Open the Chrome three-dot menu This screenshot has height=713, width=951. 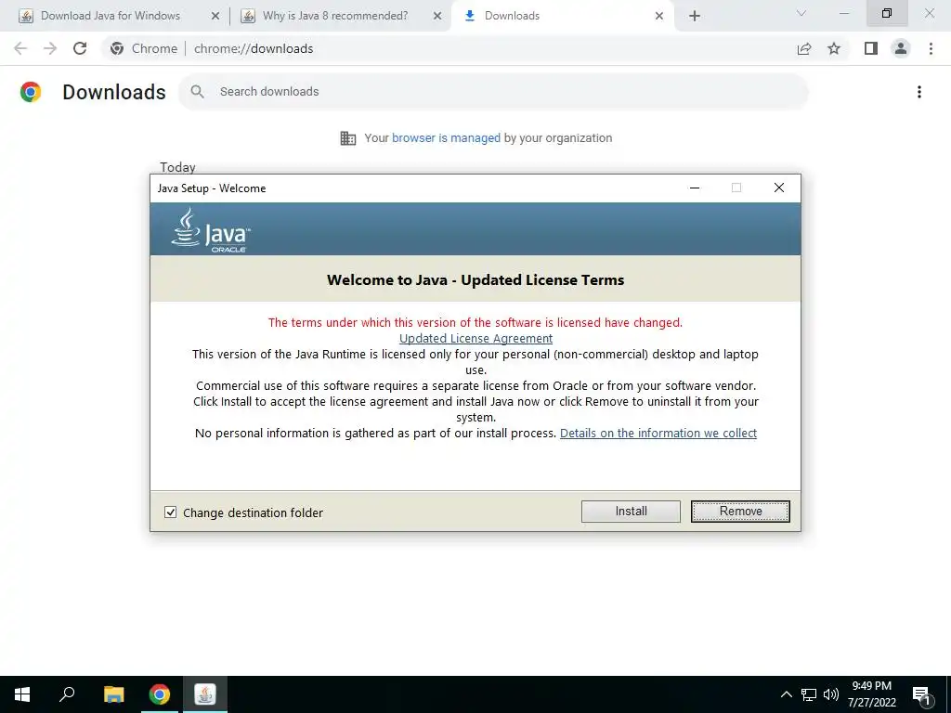click(931, 48)
